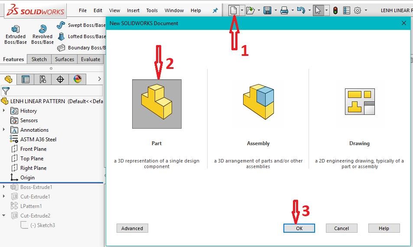
Task: Click the Revolved Boss/Base tool
Action: pyautogui.click(x=42, y=35)
